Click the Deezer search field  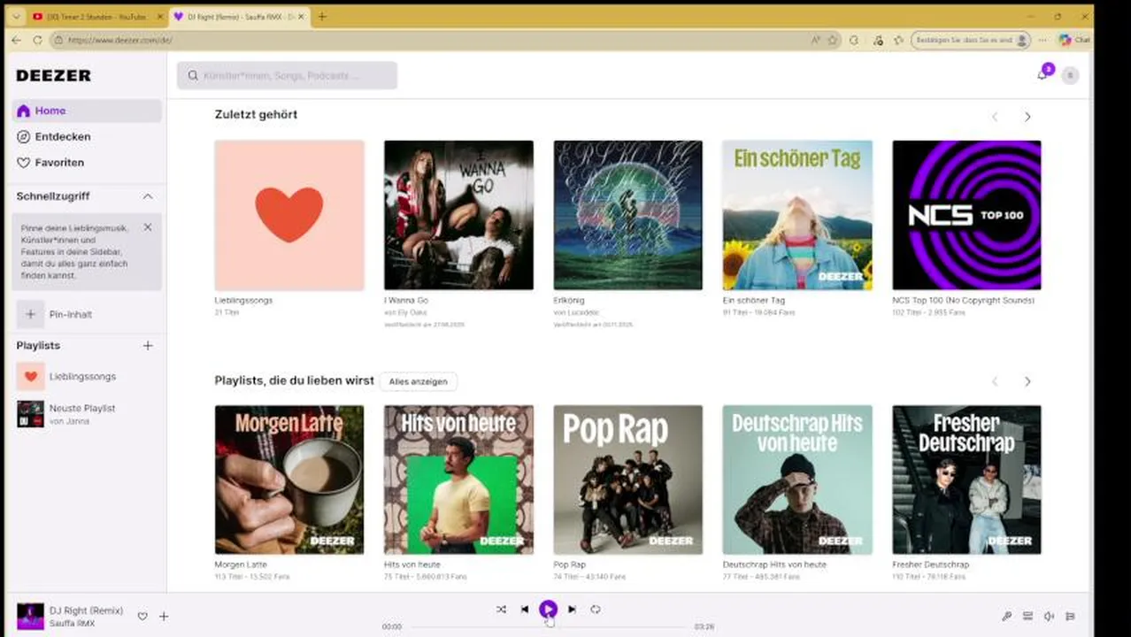pyautogui.click(x=287, y=75)
